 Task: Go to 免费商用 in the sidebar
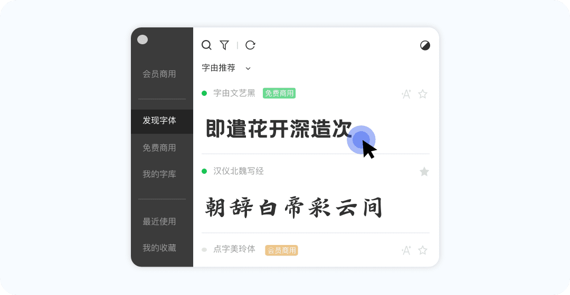pos(159,147)
